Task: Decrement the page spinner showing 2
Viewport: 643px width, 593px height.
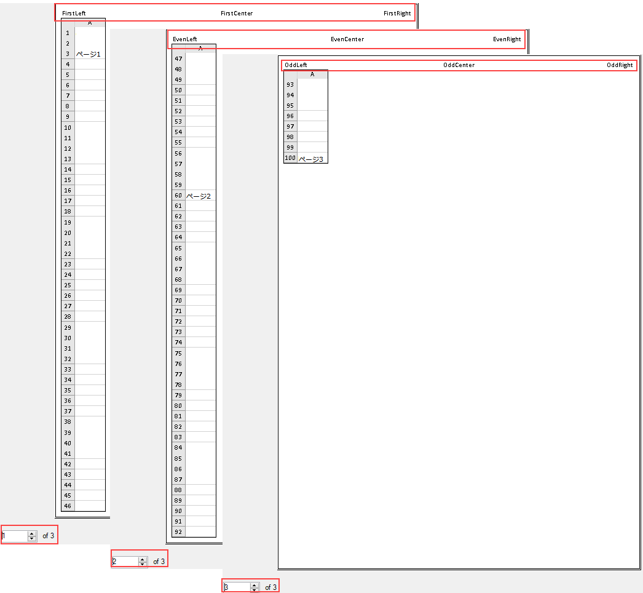Action: pyautogui.click(x=143, y=564)
